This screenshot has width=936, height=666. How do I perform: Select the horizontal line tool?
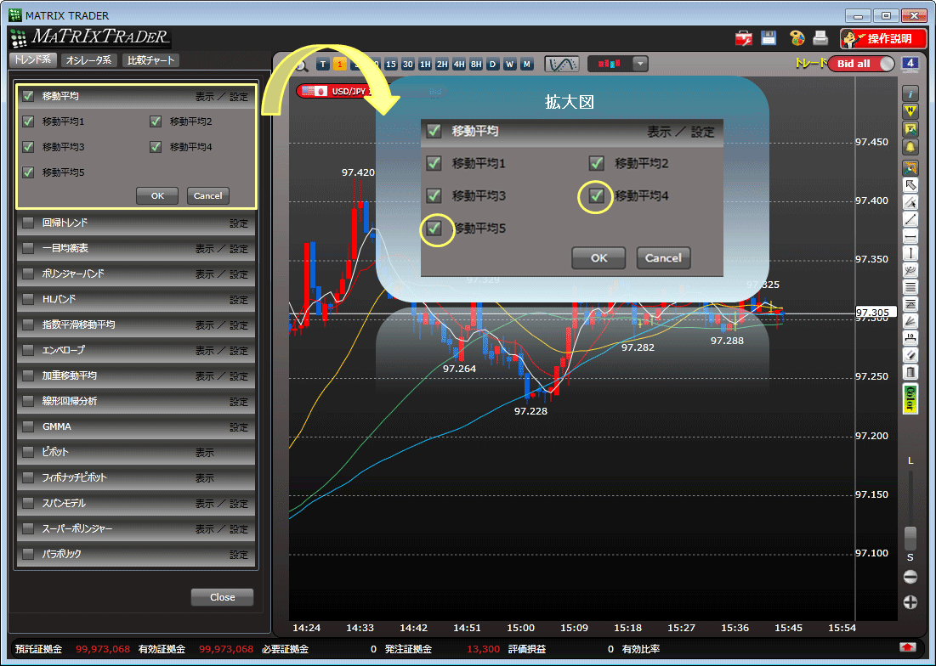coord(910,237)
